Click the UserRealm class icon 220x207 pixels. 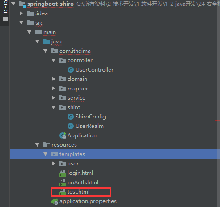[x=71, y=126]
